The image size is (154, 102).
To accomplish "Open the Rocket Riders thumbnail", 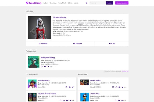I will click(85, 82).
